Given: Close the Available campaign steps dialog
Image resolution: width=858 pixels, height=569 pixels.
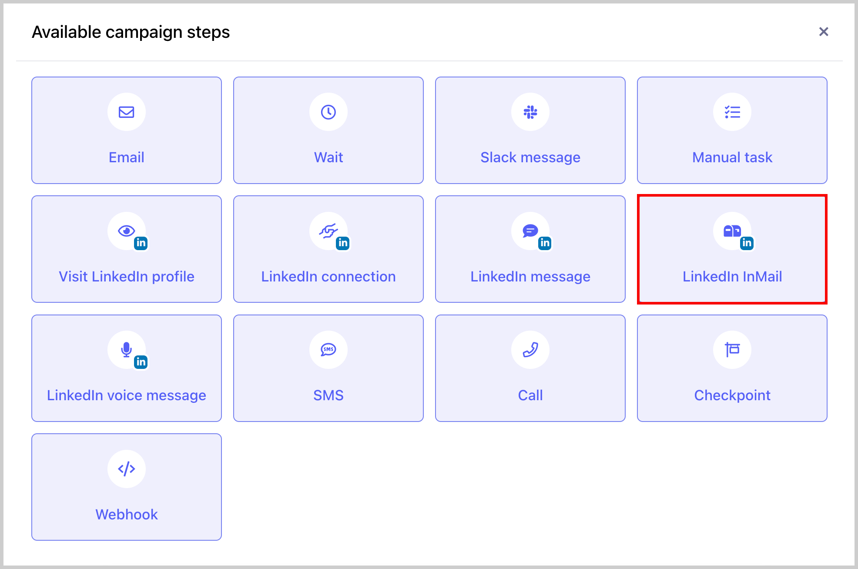Looking at the screenshot, I should [x=823, y=32].
